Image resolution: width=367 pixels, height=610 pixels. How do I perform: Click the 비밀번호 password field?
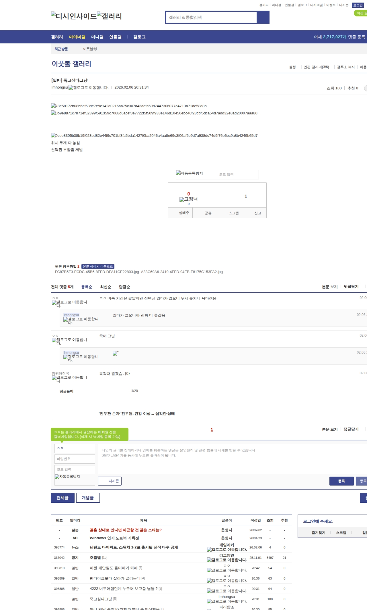point(75,459)
